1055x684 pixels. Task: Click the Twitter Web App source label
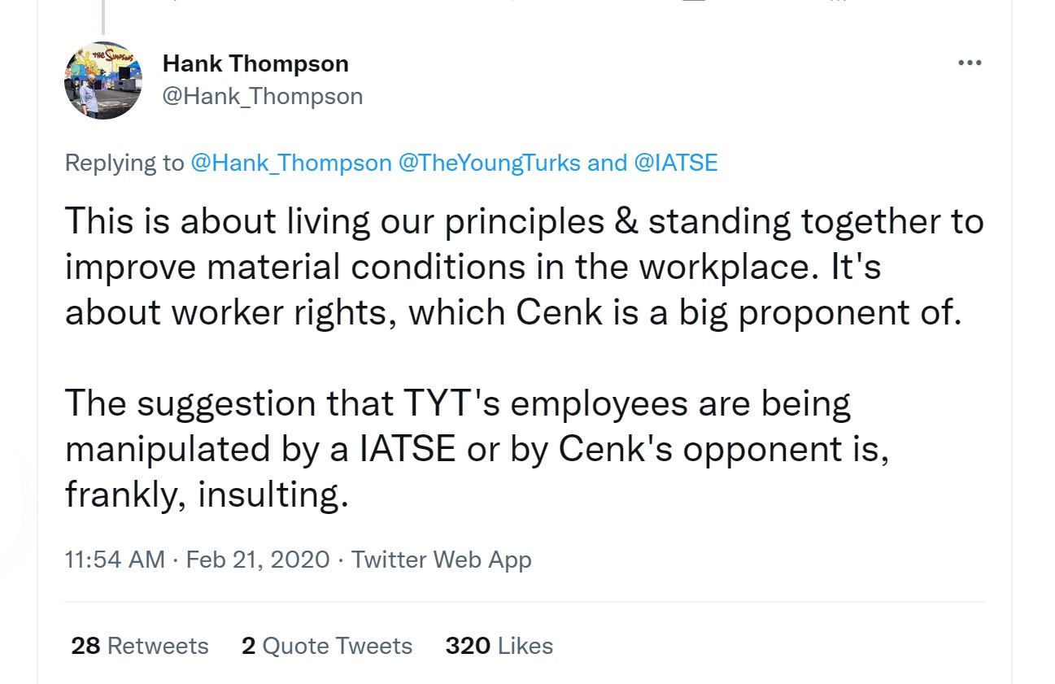coord(441,560)
